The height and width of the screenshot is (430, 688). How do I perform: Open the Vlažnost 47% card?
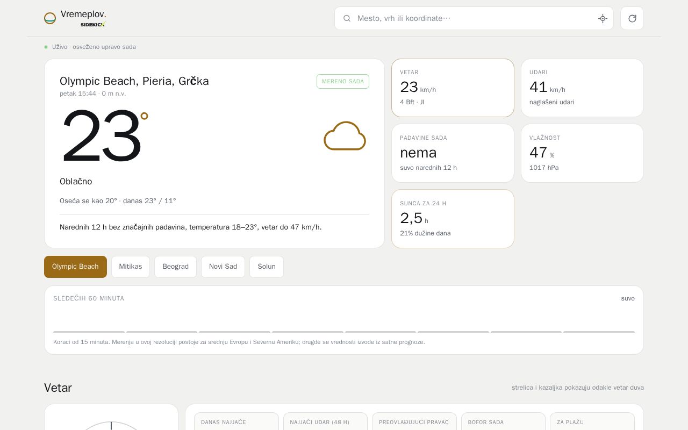582,153
